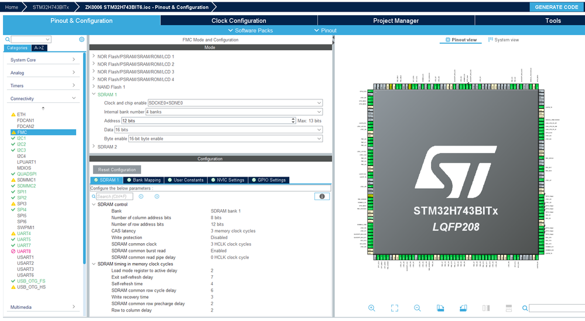Viewport: 585px width, 321px height.
Task: Click the zoom in magnifier icon
Action: (x=371, y=308)
